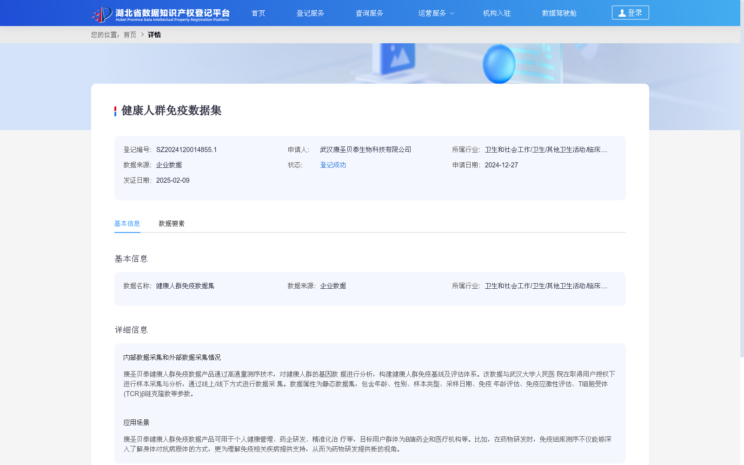The image size is (744, 465).
Task: Open the 查询服务 menu
Action: (x=369, y=13)
